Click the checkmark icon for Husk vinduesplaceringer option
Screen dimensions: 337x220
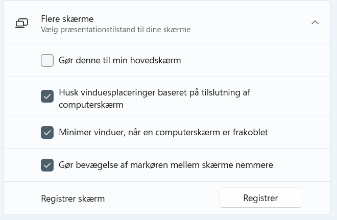(x=47, y=96)
